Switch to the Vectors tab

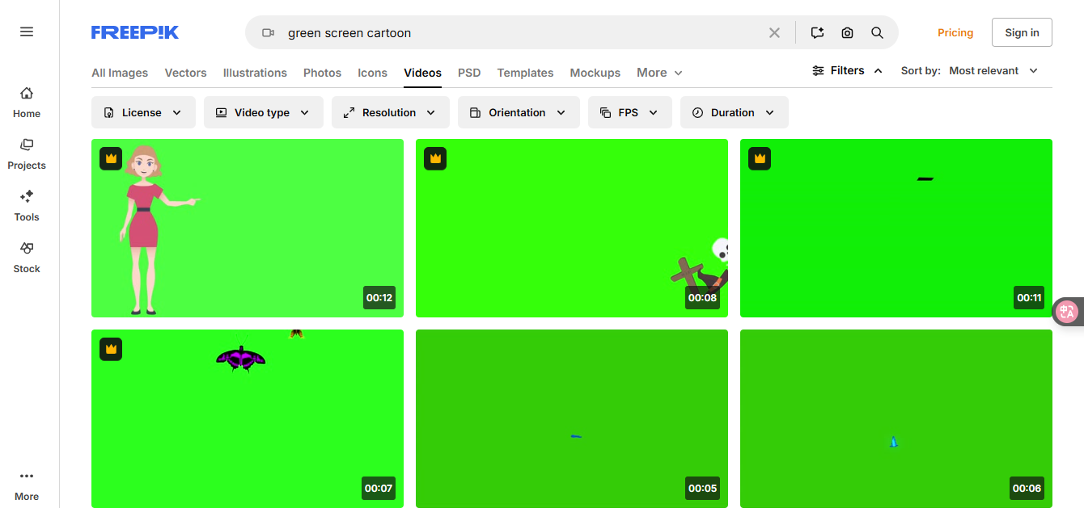(185, 73)
